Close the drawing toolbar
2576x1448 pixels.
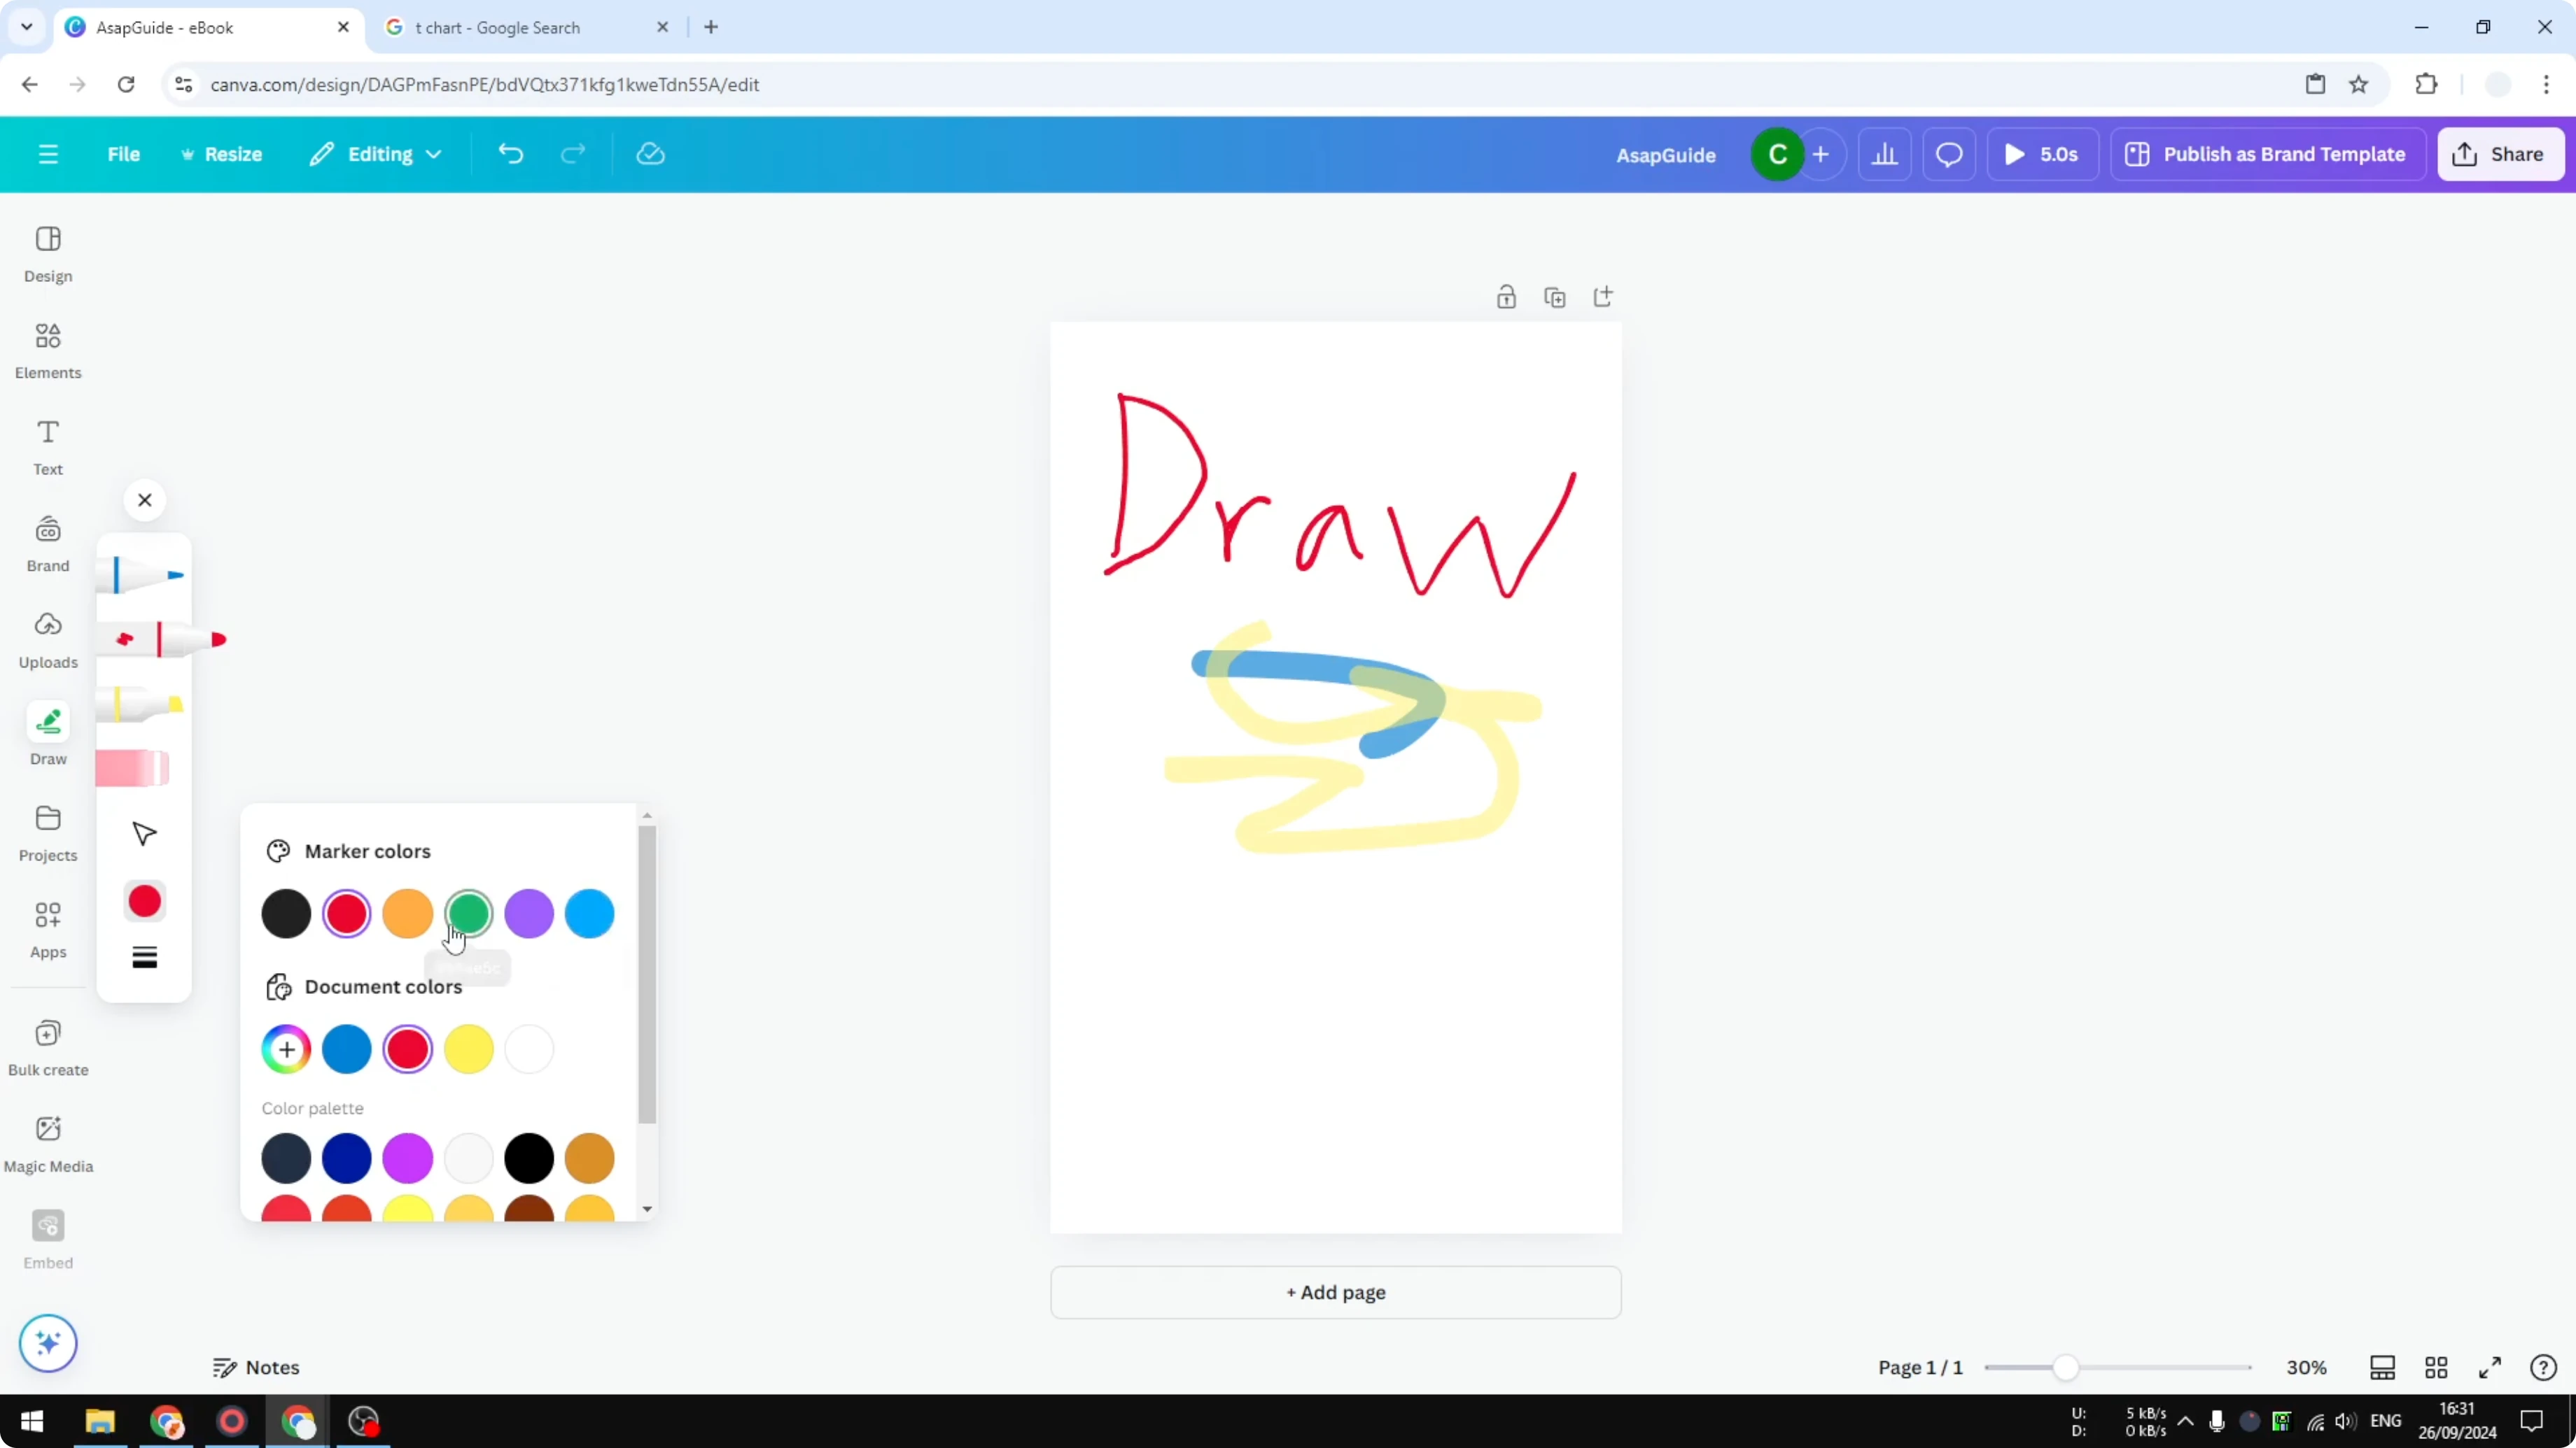tap(145, 499)
